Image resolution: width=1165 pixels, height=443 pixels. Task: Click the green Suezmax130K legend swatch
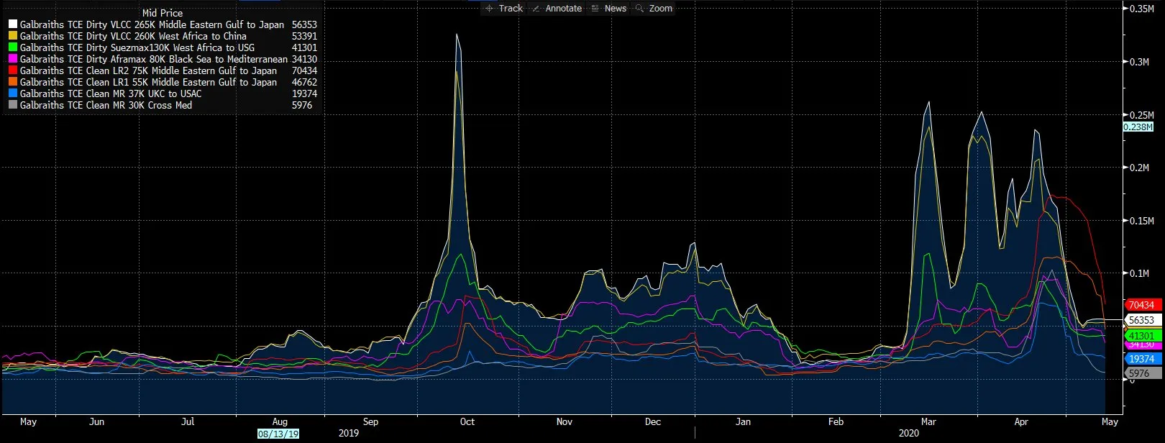(13, 47)
